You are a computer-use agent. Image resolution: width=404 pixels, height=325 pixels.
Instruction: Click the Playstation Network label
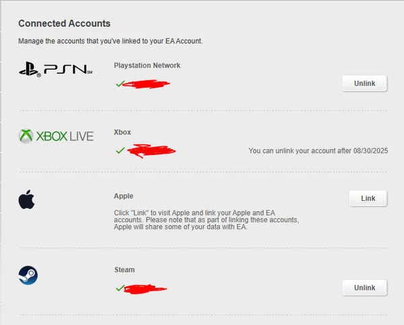tap(147, 65)
